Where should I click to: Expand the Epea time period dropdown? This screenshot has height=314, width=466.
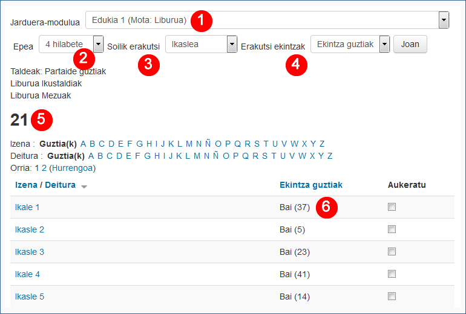click(x=98, y=44)
